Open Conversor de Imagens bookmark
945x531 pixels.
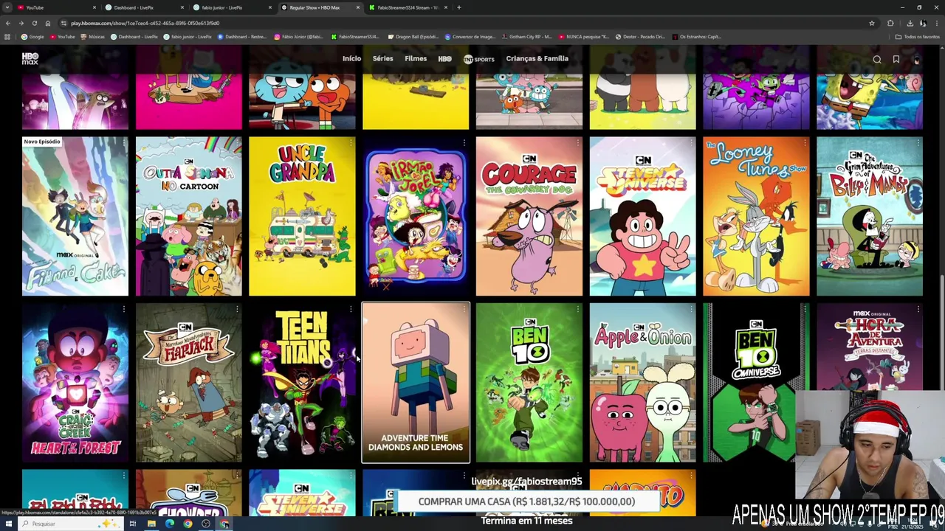(469, 37)
